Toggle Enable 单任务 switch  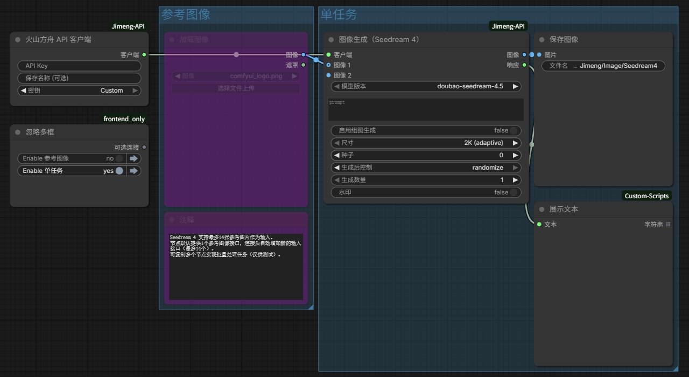[x=119, y=171]
